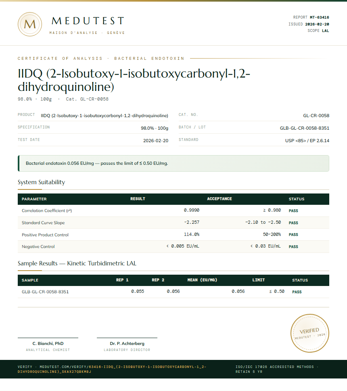
Task: Select acceptance value 50-200%
Action: click(272, 234)
